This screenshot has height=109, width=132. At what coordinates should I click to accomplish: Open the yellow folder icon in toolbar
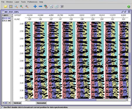point(6,6)
